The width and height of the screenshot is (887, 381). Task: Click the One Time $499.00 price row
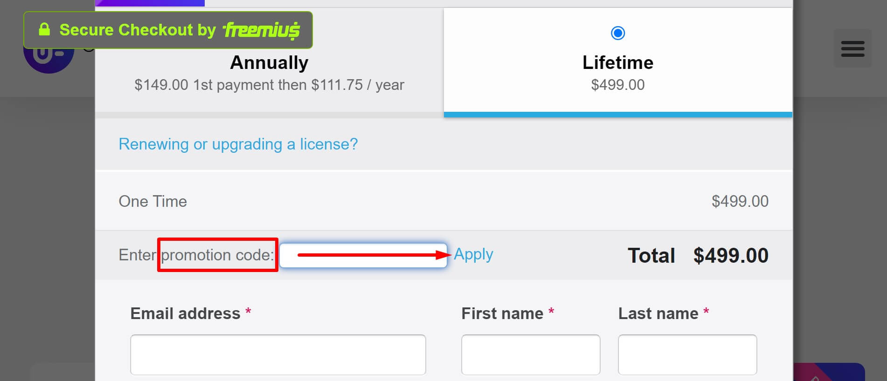[x=443, y=201]
